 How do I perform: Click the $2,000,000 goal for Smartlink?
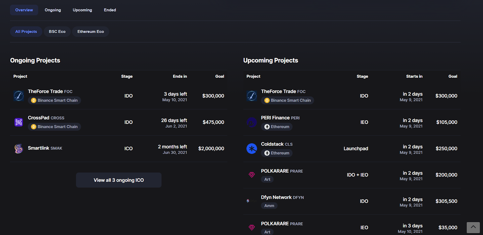click(211, 149)
